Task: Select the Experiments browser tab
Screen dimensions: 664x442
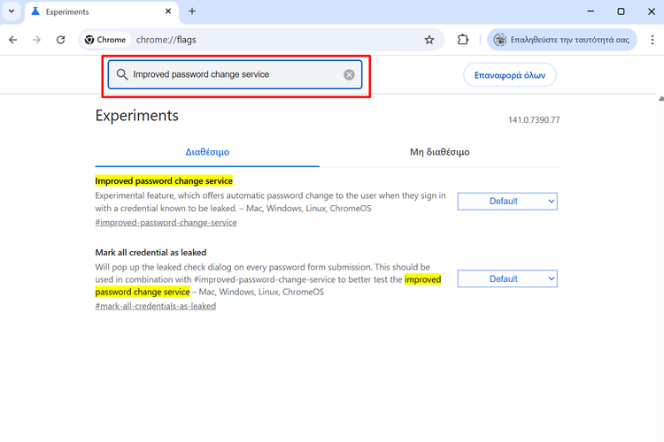Action: pyautogui.click(x=102, y=11)
